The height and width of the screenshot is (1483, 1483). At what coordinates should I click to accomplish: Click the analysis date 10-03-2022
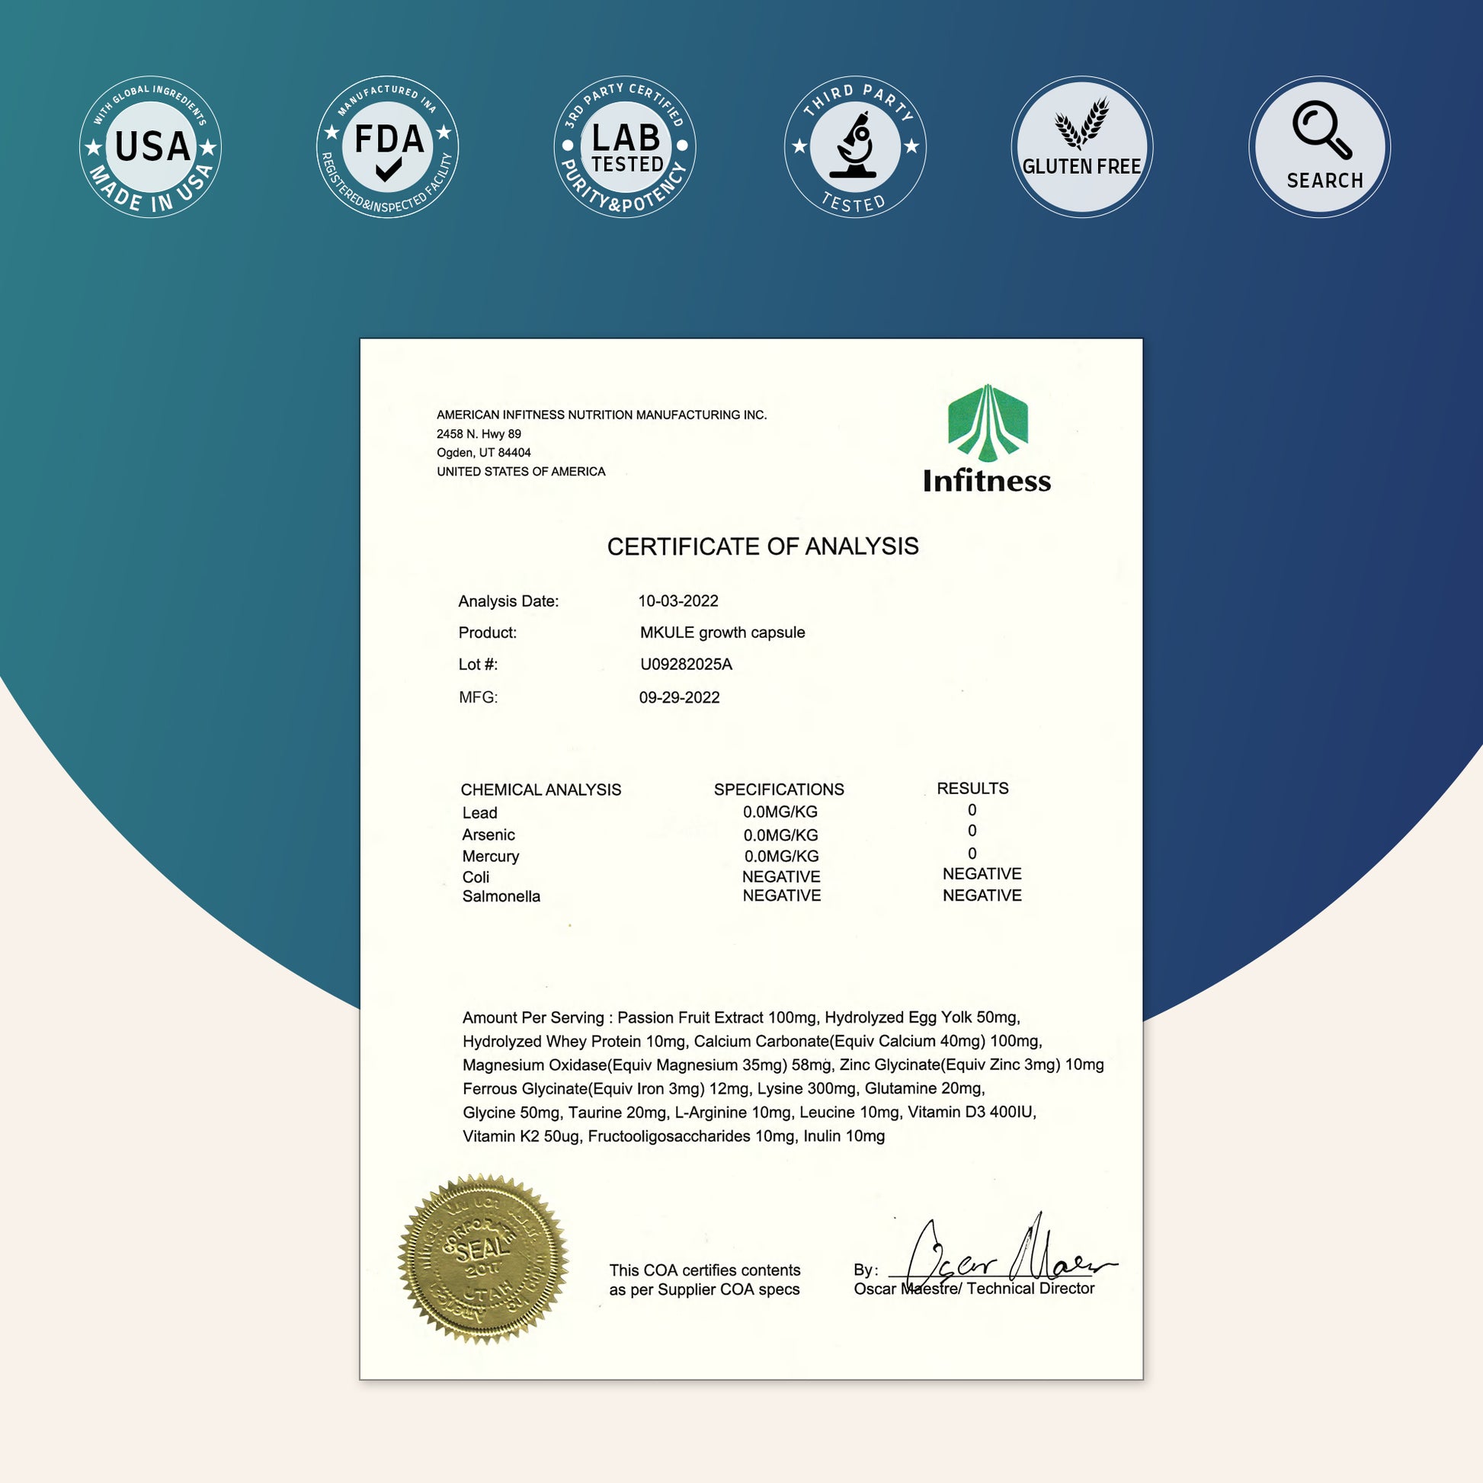(678, 601)
